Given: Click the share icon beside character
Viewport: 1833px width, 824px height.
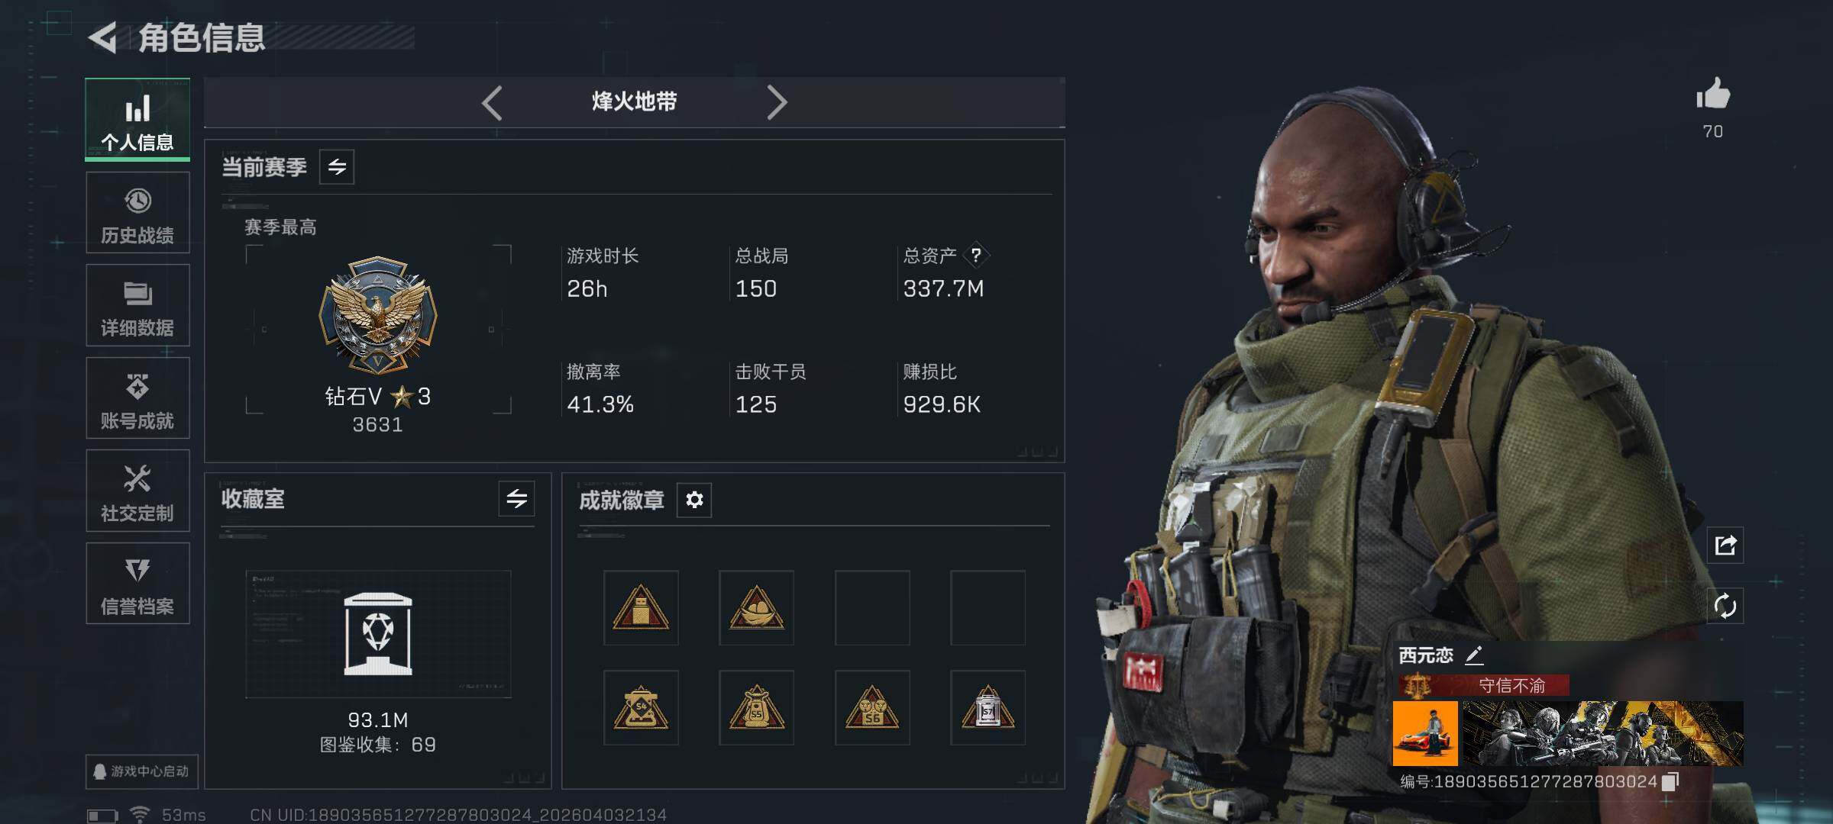Looking at the screenshot, I should 1725,545.
